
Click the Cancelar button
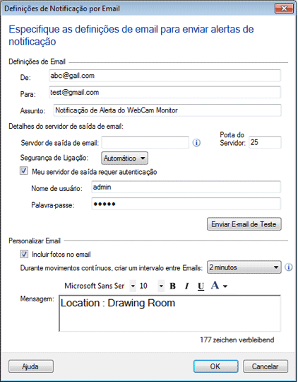pyautogui.click(x=266, y=366)
